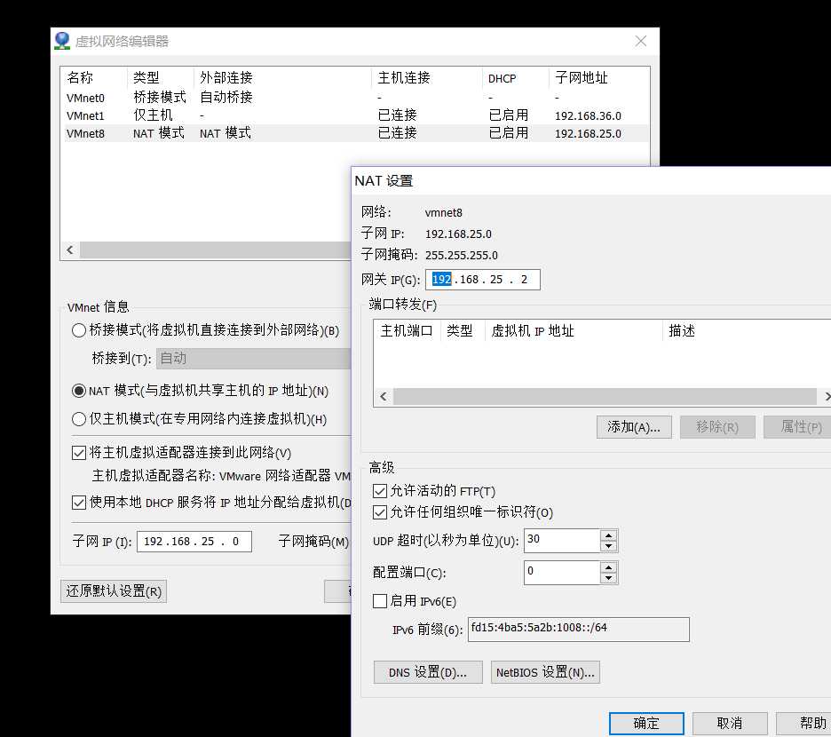
Task: Click the 子网 IP input field
Action: pyautogui.click(x=194, y=542)
